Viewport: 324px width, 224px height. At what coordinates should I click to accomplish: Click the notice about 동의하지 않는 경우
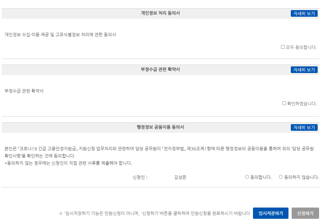pyautogui.click(x=68, y=163)
